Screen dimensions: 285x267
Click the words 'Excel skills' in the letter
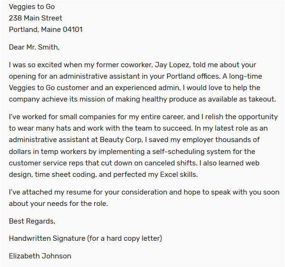(178, 175)
